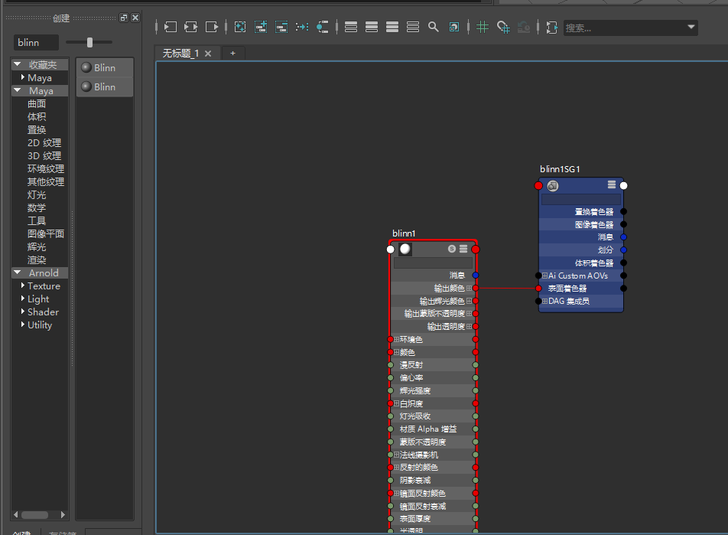Switch nodes to connected attributes mode
This screenshot has width=728, height=535.
(372, 27)
